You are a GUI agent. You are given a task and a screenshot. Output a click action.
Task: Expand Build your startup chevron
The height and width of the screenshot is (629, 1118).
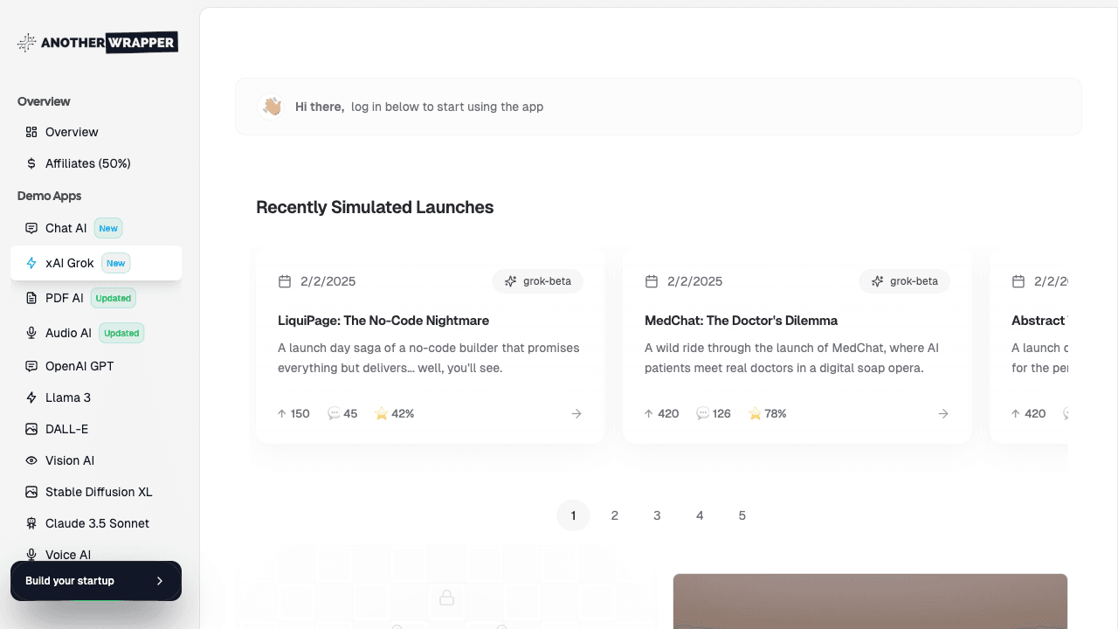159,581
